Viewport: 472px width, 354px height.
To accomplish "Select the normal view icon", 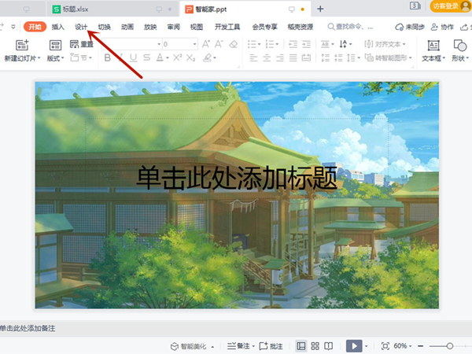I will pos(301,346).
